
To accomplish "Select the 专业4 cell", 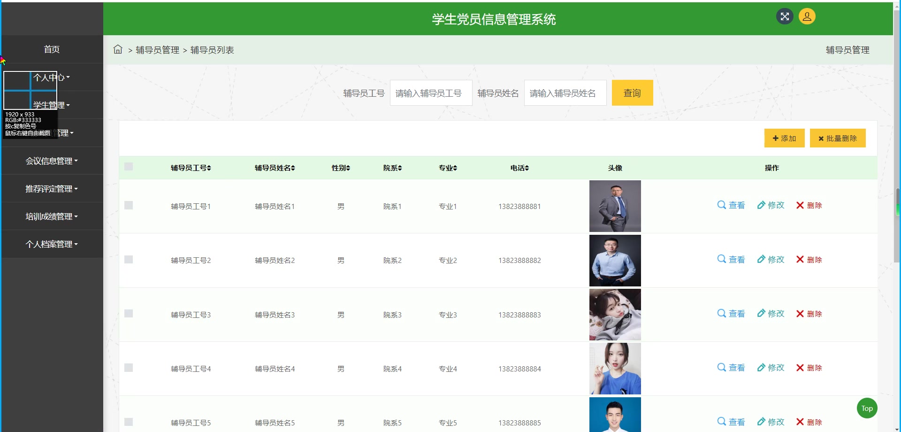I will pos(448,369).
